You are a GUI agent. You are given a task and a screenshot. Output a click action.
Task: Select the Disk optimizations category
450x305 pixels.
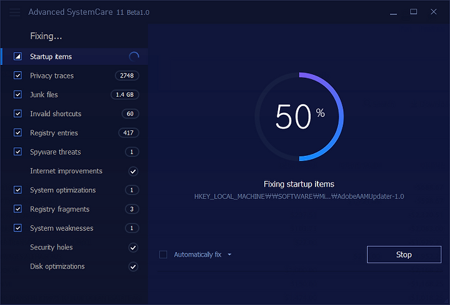pyautogui.click(x=74, y=266)
